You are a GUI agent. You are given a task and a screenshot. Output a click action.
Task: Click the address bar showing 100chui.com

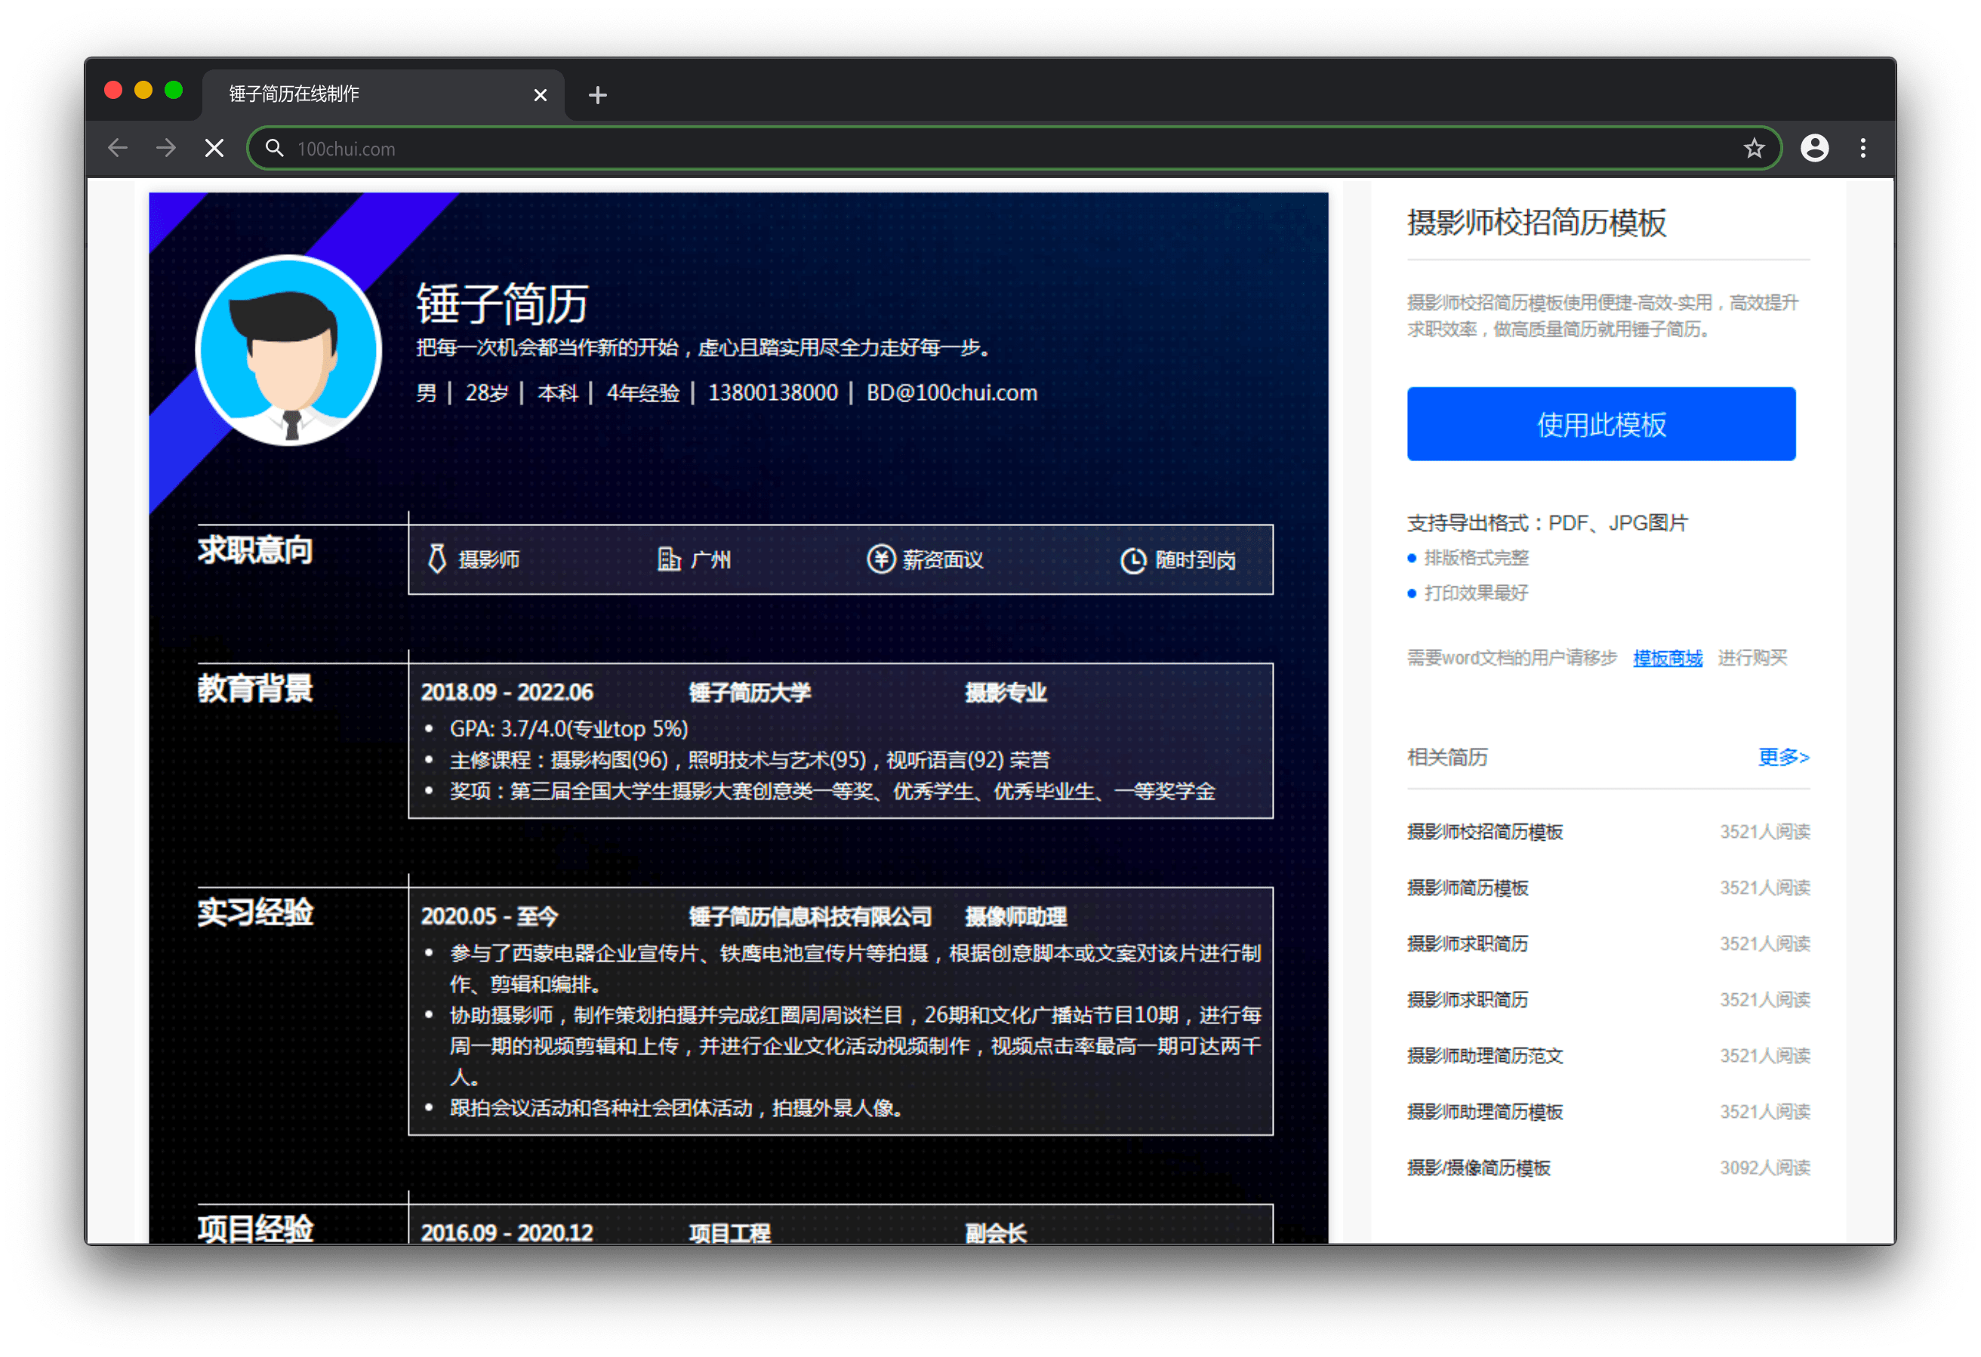(x=938, y=149)
